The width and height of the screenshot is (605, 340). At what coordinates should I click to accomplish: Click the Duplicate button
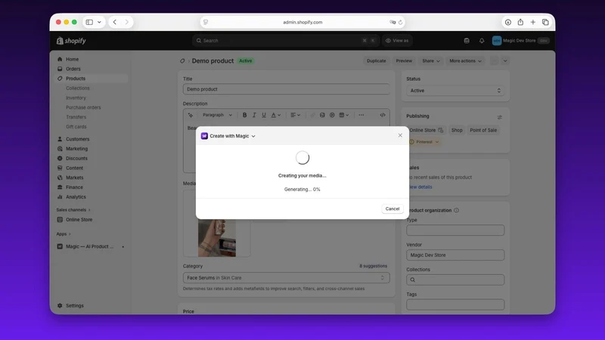[x=376, y=61]
